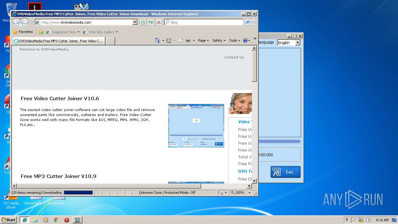Launch Opera from the taskbar
Screen dimensions: 398x224
point(67,220)
